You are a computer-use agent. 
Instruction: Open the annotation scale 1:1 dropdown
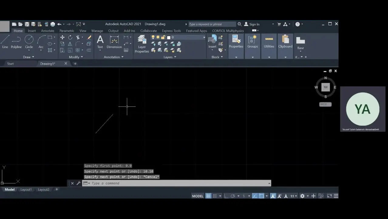click(x=293, y=196)
